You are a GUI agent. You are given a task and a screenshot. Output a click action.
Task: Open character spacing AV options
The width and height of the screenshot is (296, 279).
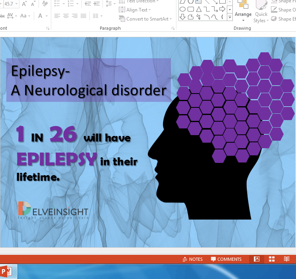tap(10, 16)
